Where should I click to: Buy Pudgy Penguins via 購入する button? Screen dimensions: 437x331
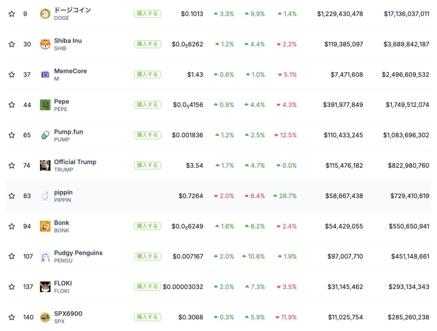(x=147, y=257)
